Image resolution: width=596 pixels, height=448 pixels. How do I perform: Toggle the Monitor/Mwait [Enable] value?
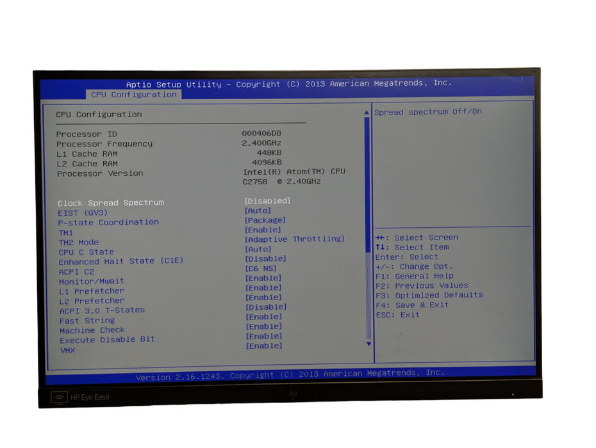263,278
